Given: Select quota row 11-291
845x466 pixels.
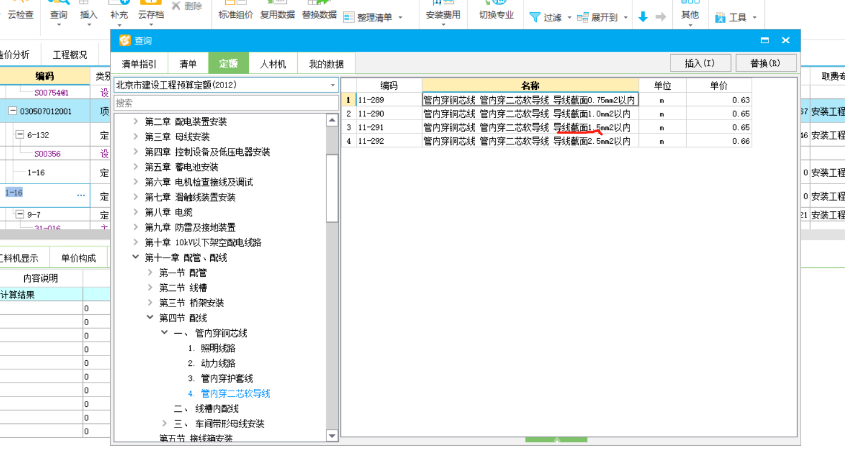Looking at the screenshot, I should click(x=547, y=127).
